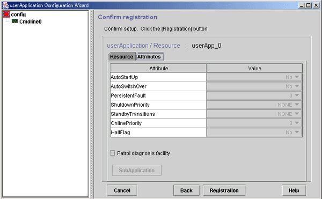322x199 pixels.
Task: Select the Cmdline0 tree item label
Action: pos(31,21)
